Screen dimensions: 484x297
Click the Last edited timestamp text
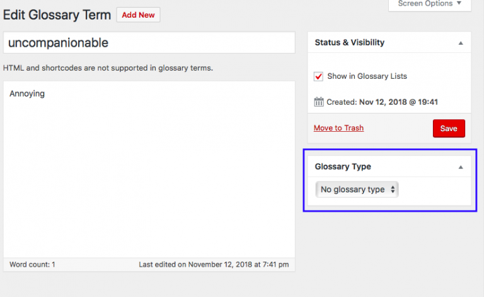click(214, 265)
